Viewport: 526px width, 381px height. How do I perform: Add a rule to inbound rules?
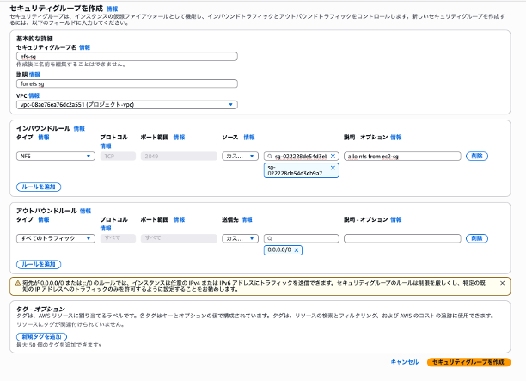point(39,187)
